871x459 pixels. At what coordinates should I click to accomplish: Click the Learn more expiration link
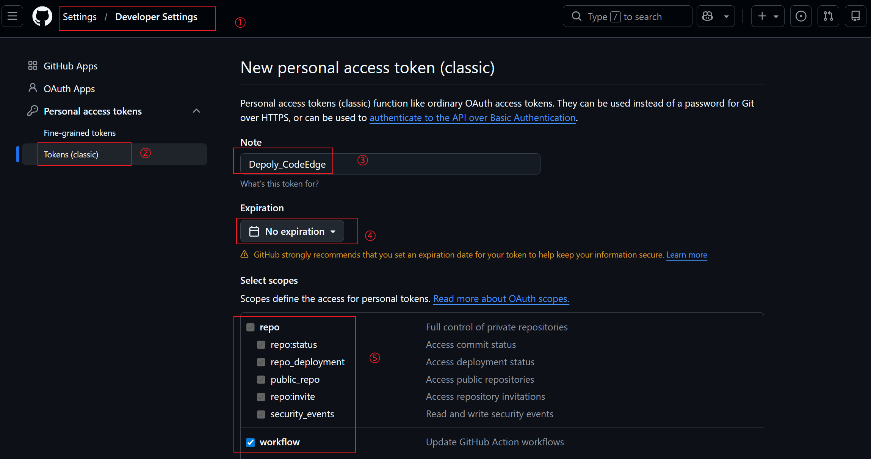[x=686, y=255]
